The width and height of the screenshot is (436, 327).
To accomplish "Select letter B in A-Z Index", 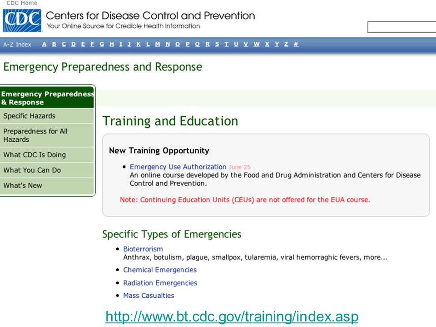I will (x=54, y=44).
